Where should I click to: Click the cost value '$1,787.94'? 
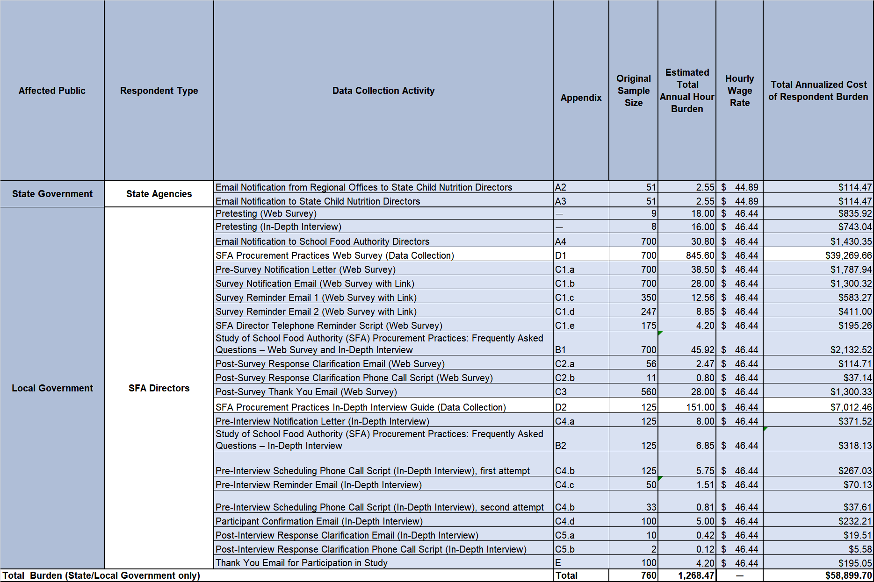tap(818, 269)
